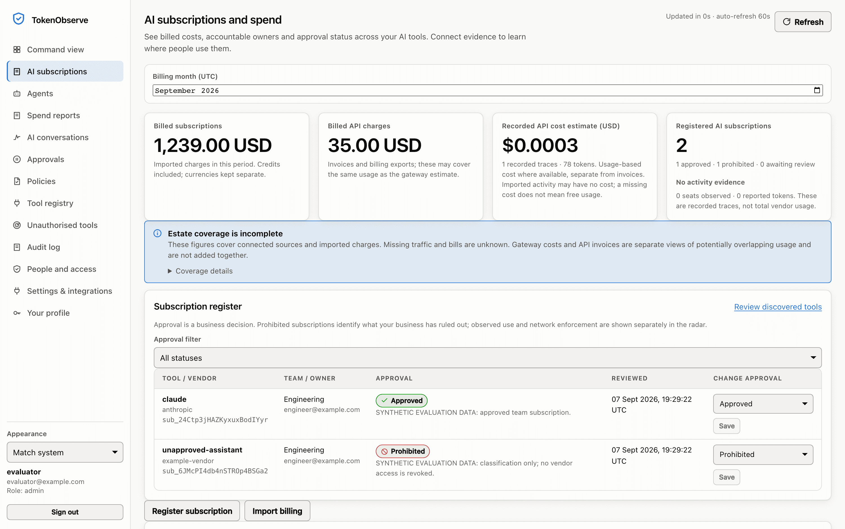845x529 pixels.
Task: Click evaluator@example.com in the sidebar
Action: 46,481
